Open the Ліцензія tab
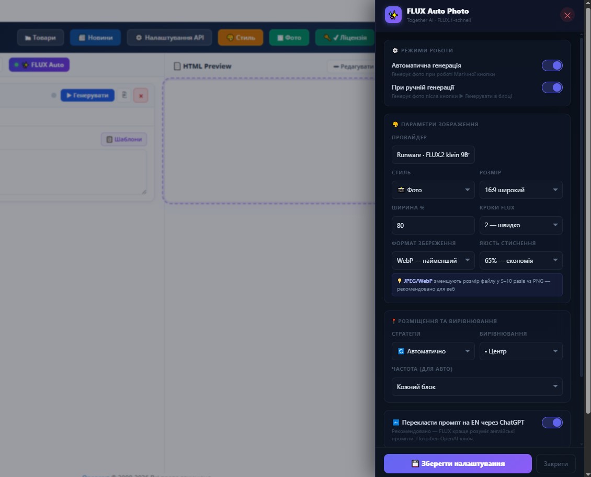The height and width of the screenshot is (477, 591). pos(345,37)
